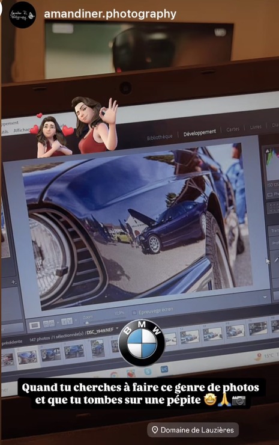Open the Affichage menu

[x=22, y=130]
